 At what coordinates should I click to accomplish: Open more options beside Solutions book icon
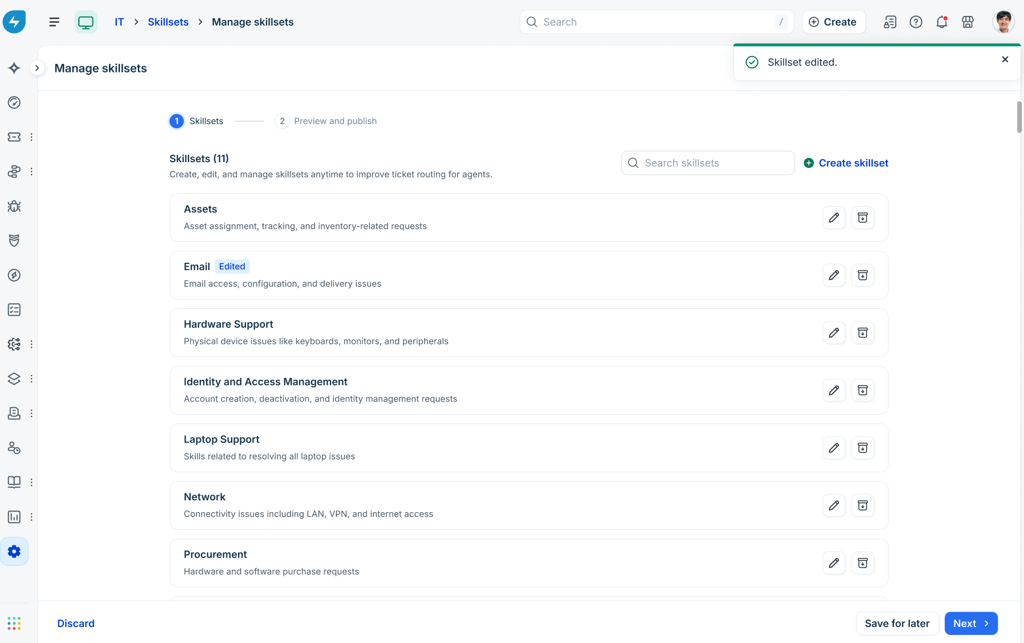31,482
